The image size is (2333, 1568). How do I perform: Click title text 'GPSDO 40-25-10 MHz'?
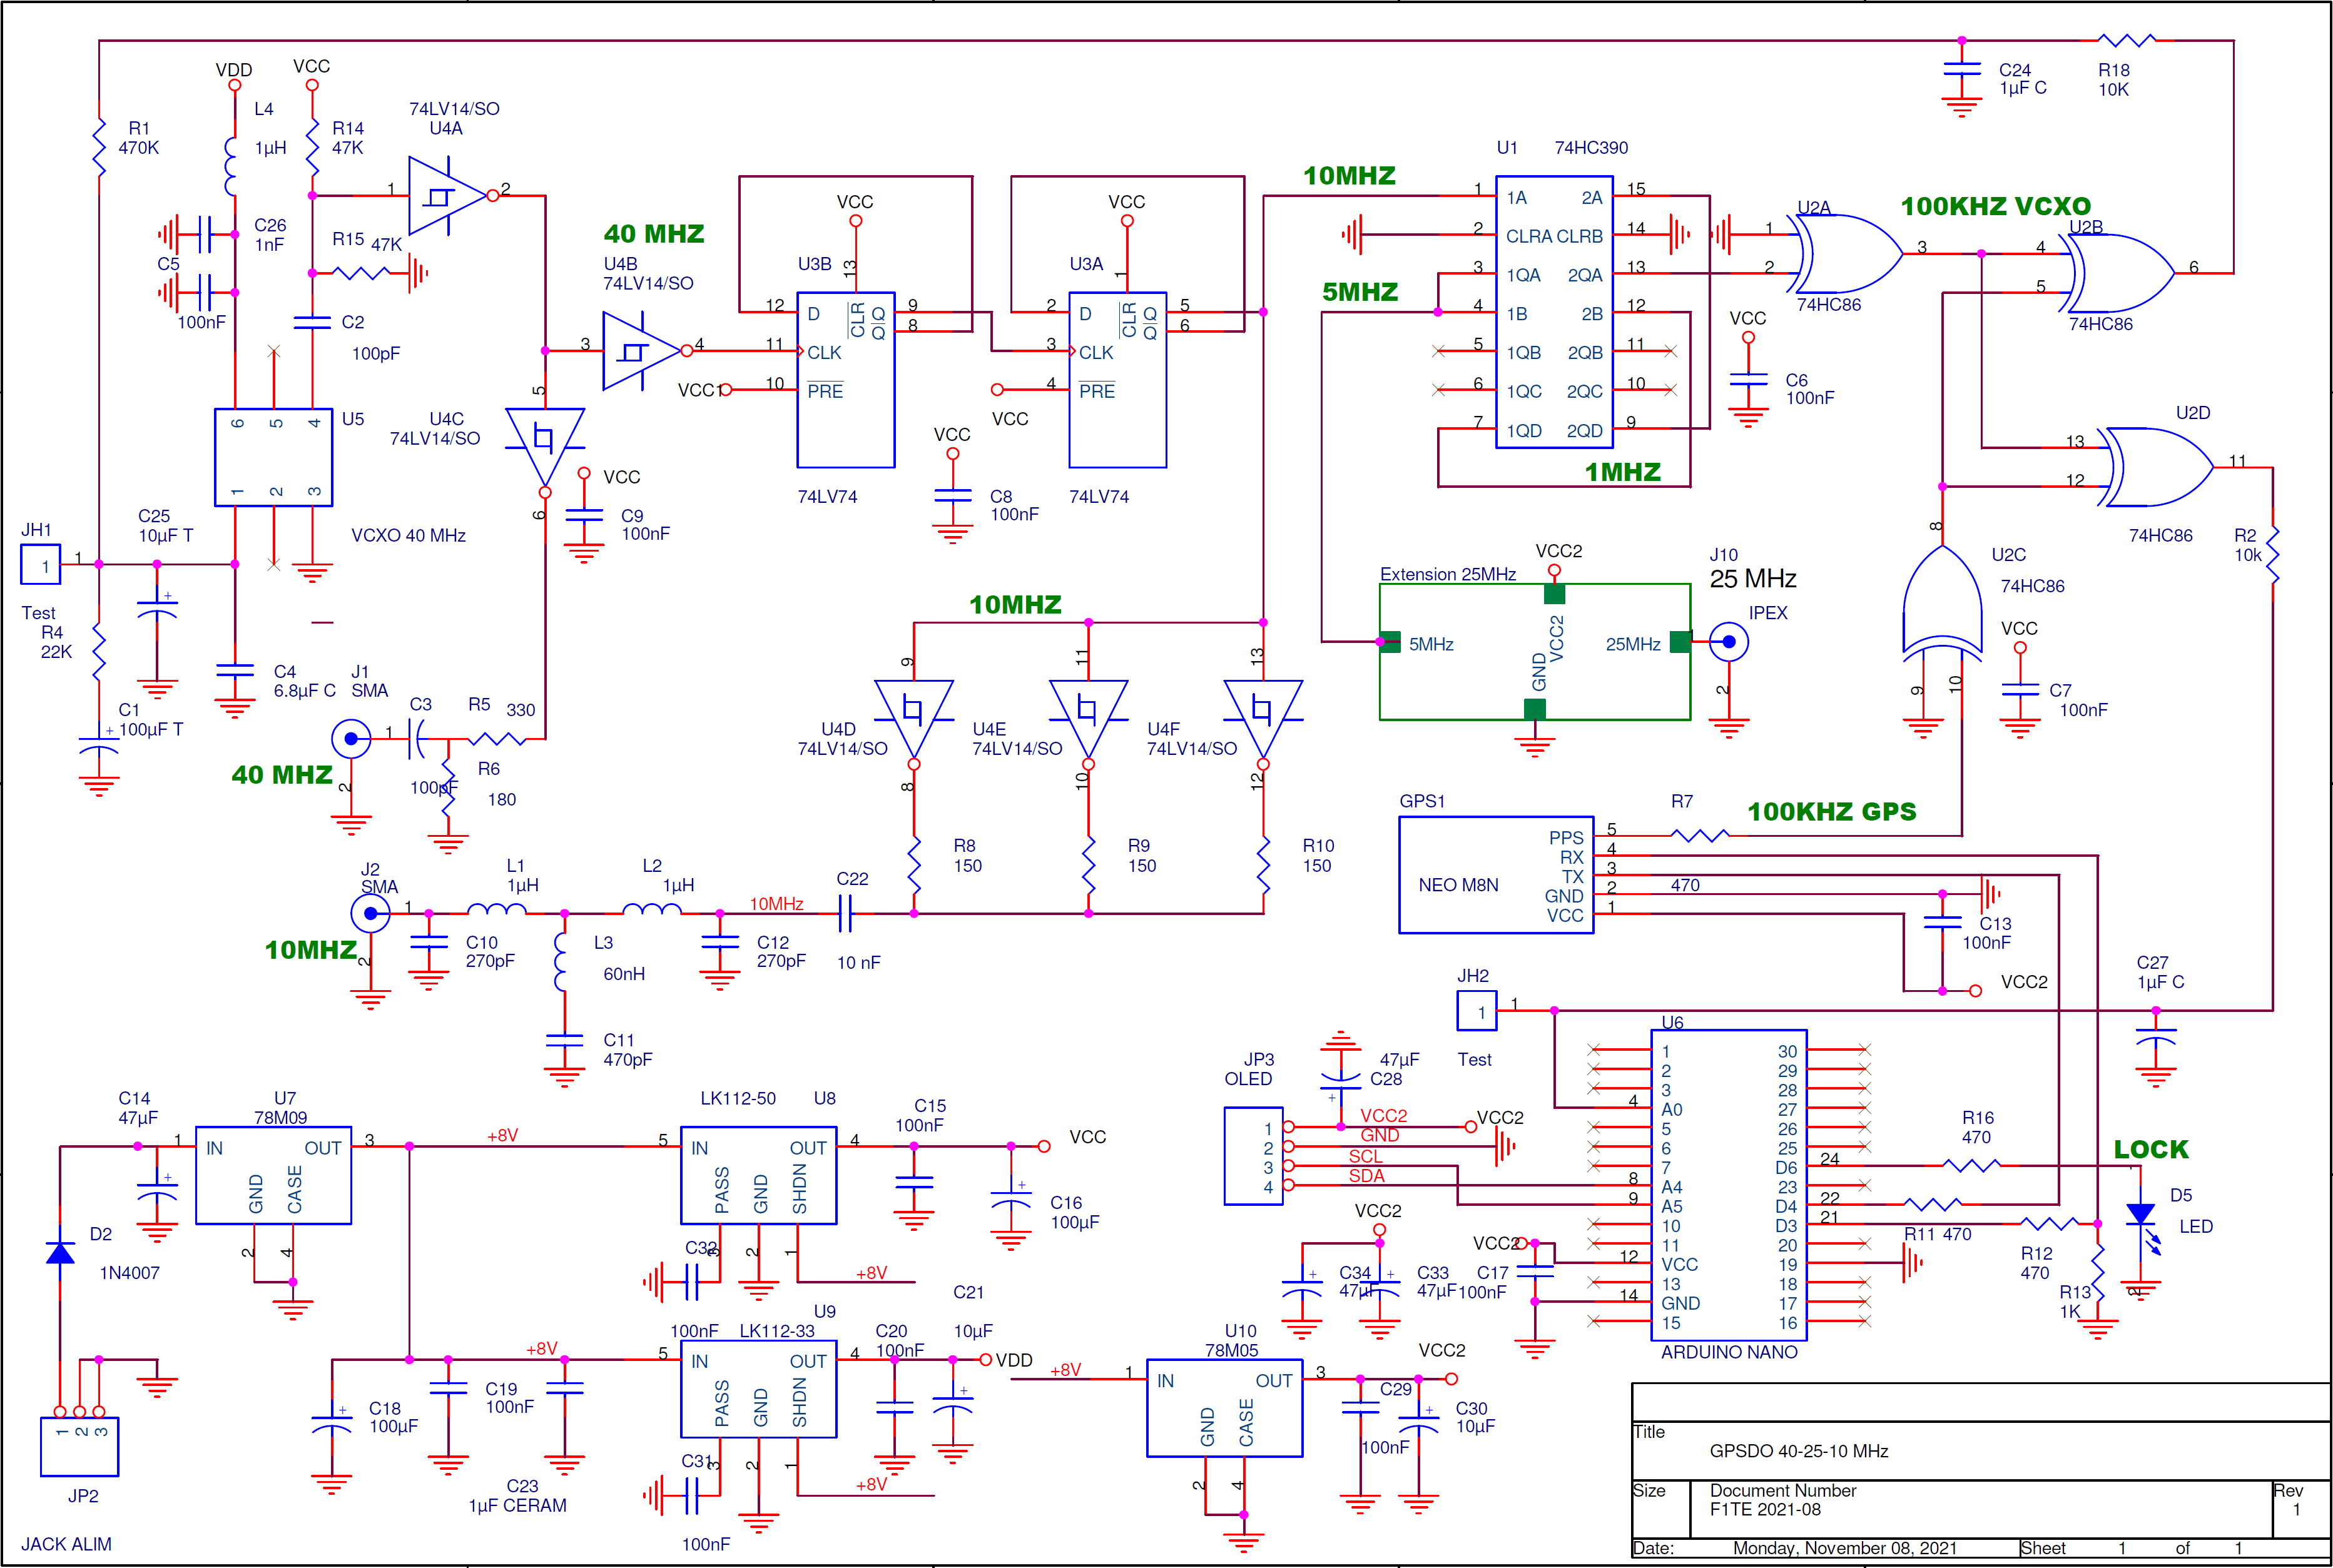(x=1799, y=1451)
